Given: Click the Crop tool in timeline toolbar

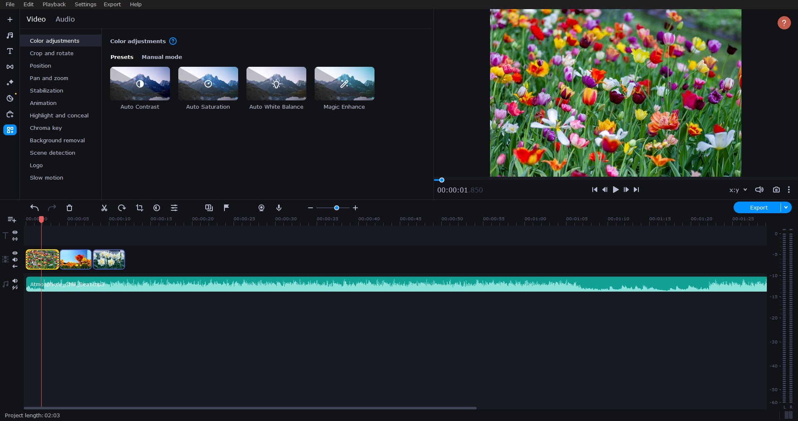Looking at the screenshot, I should click(x=140, y=208).
